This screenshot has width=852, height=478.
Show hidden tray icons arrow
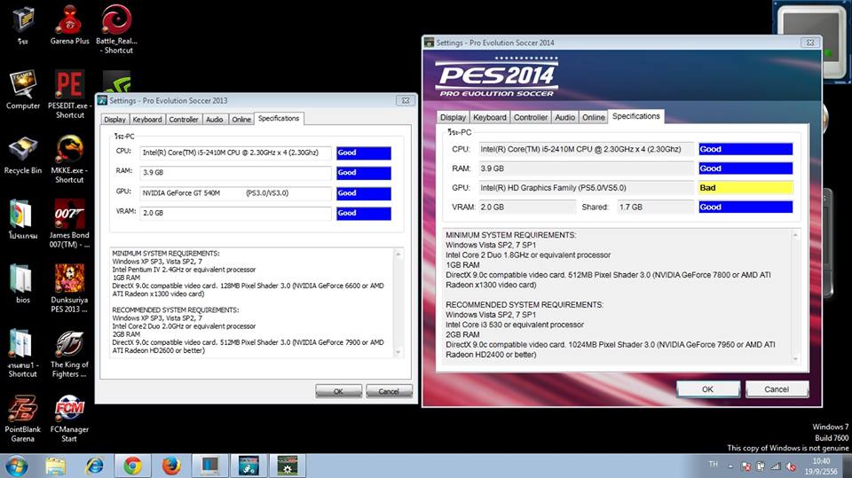(x=730, y=466)
